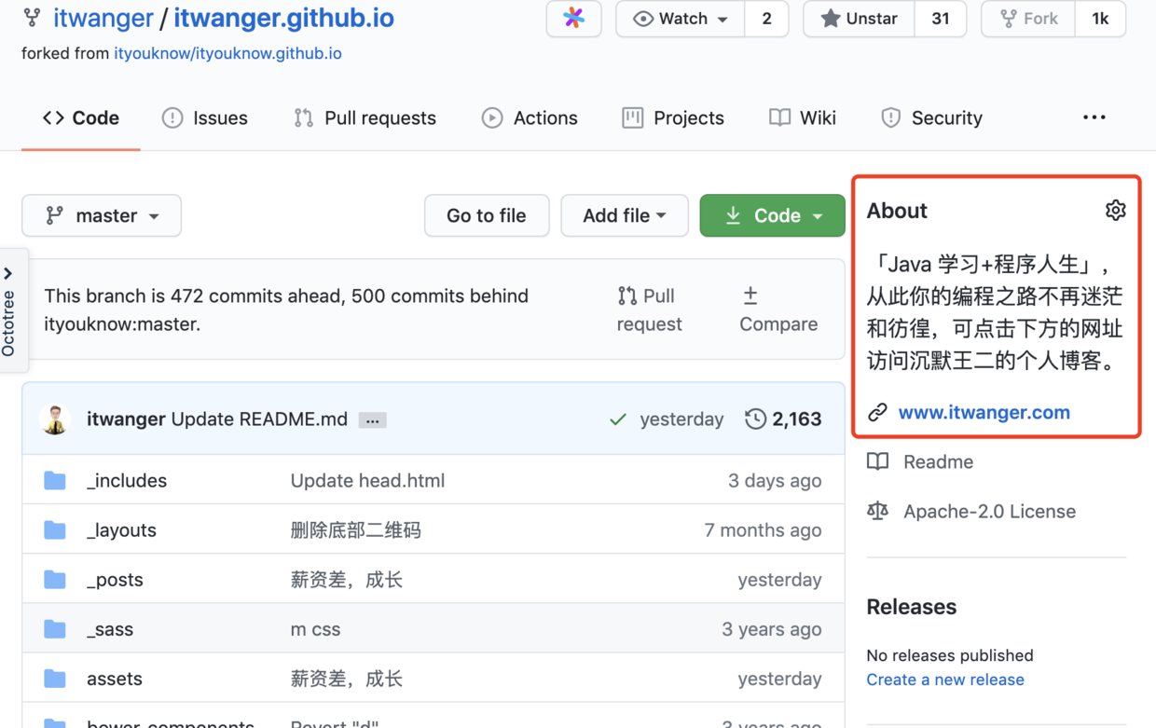This screenshot has height=728, width=1156.
Task: Click the assets folder icon
Action: click(55, 679)
